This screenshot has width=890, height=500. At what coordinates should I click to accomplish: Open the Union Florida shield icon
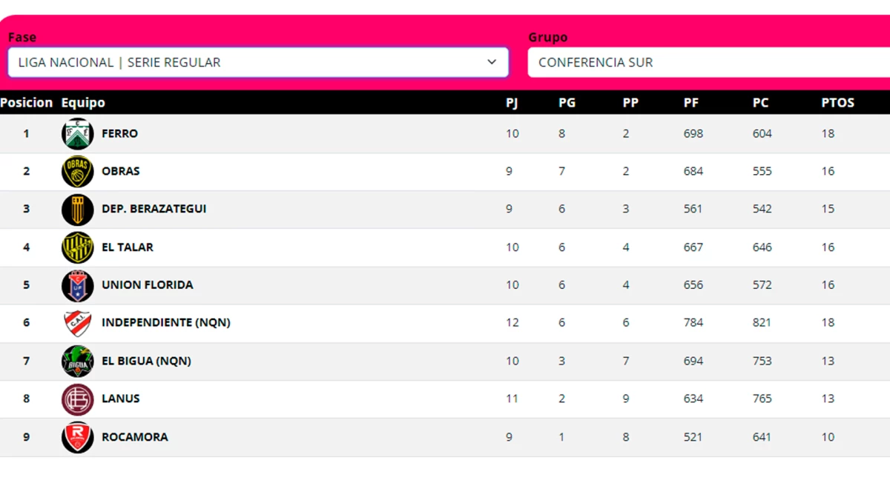pos(77,285)
